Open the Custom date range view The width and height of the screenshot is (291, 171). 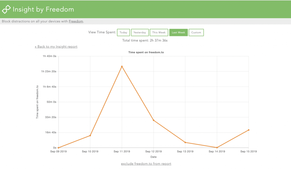196,32
